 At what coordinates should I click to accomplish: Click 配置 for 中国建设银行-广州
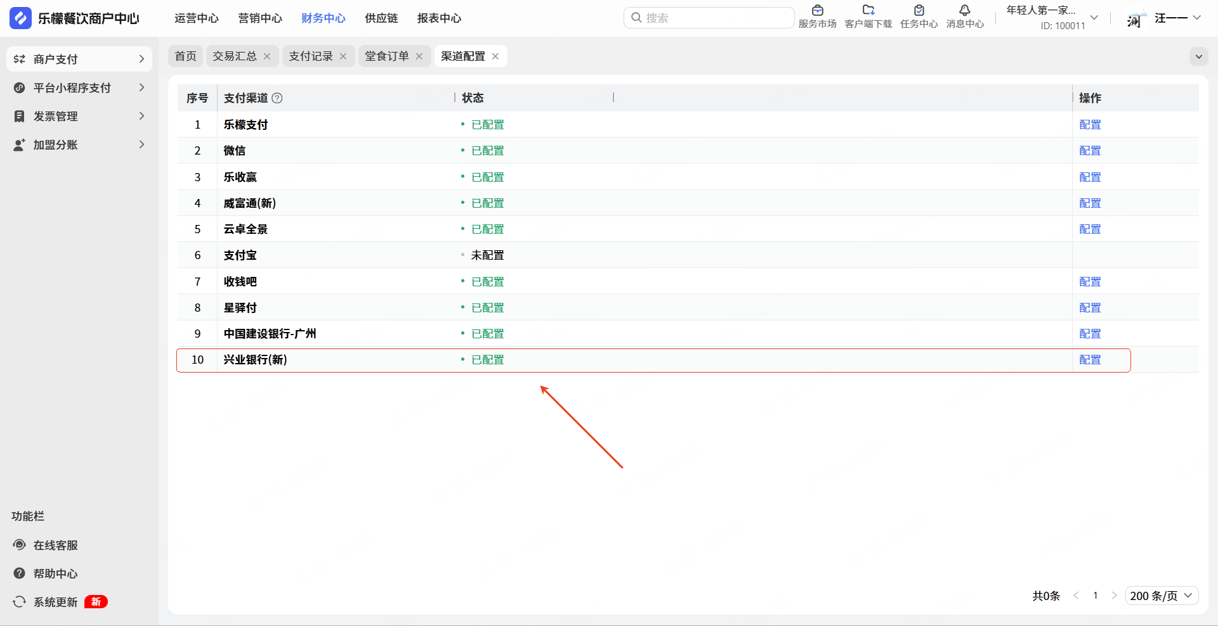1090,334
